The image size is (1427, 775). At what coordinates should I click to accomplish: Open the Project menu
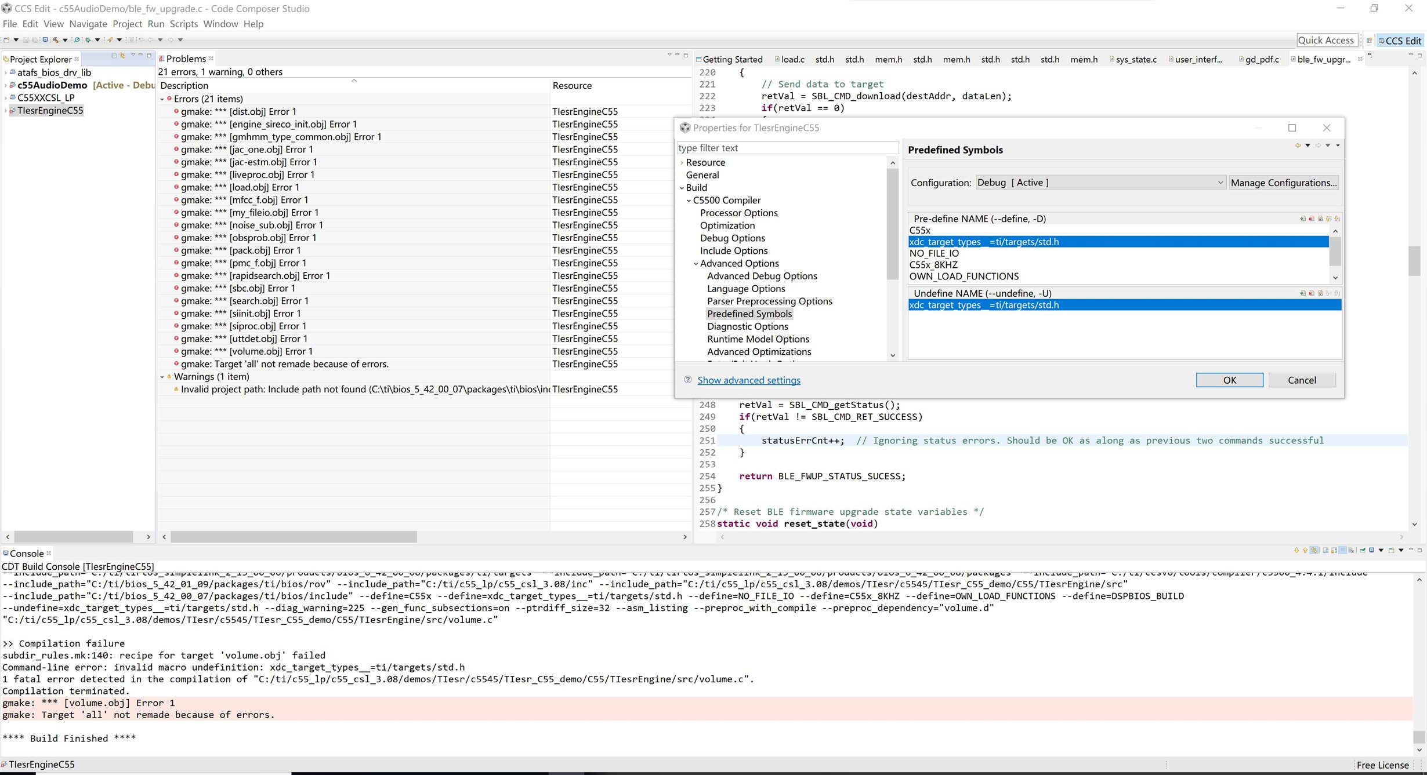coord(127,24)
